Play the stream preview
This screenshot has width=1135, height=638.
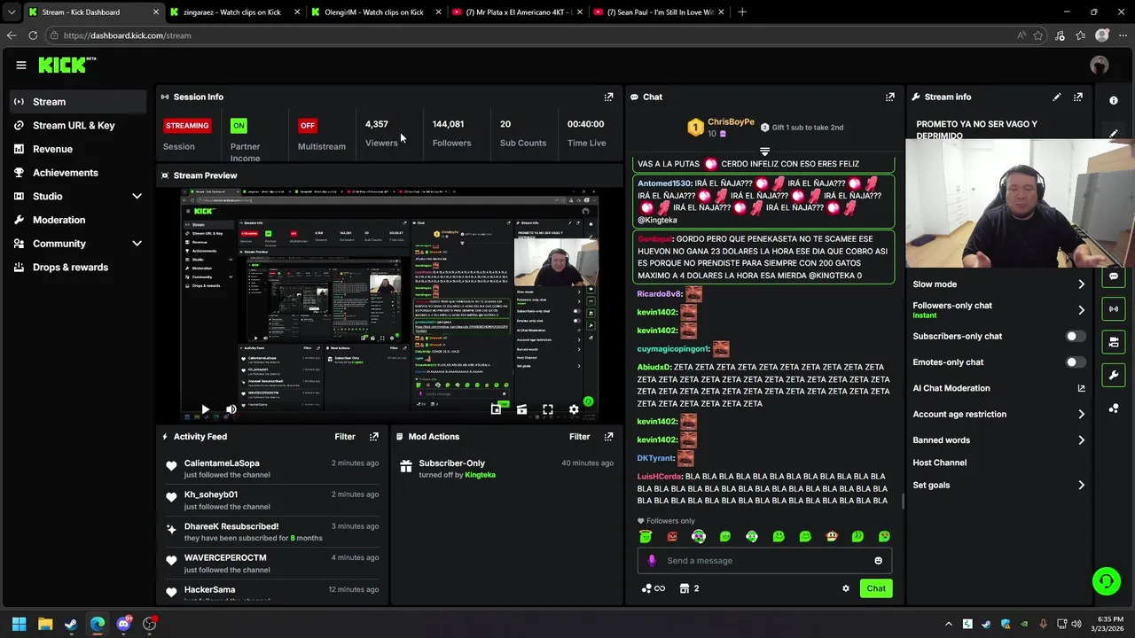(x=205, y=409)
